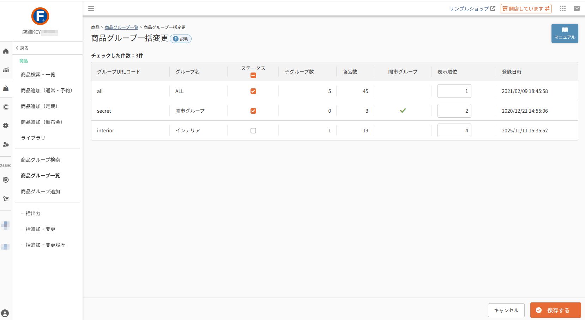Open the mail envelope icon
The height and width of the screenshot is (320, 585).
tap(577, 8)
